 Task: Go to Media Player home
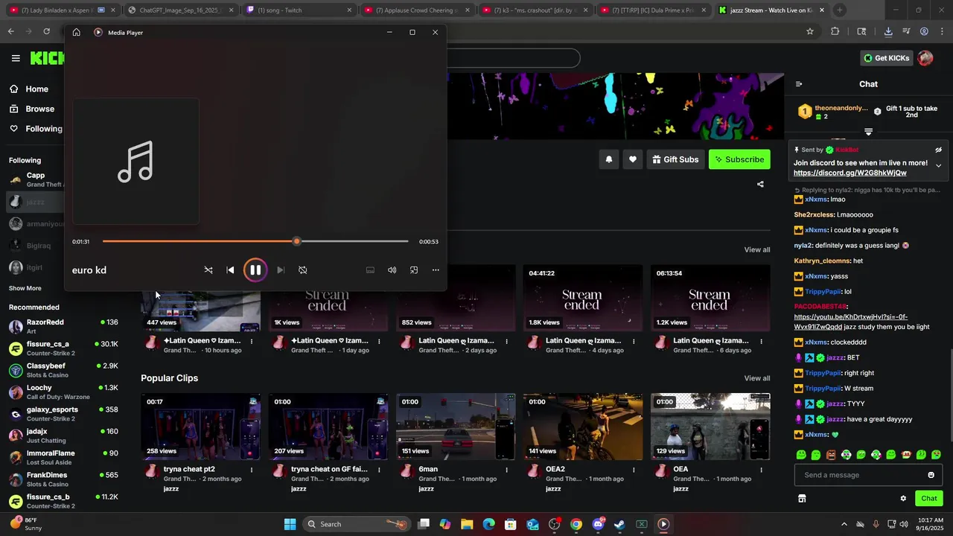pyautogui.click(x=76, y=33)
